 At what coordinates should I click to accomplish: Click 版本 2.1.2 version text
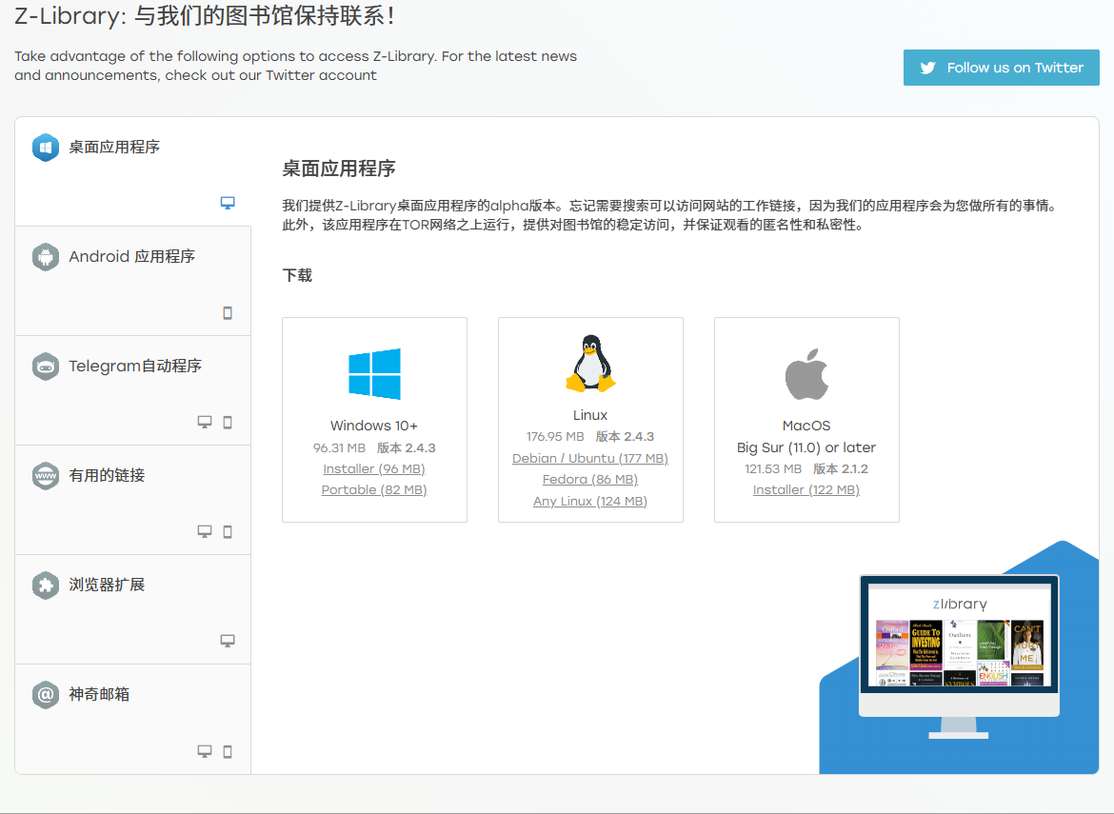point(841,468)
